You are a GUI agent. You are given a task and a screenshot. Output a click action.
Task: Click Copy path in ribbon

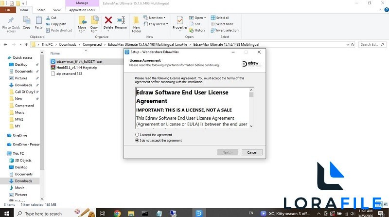(x=56, y=24)
